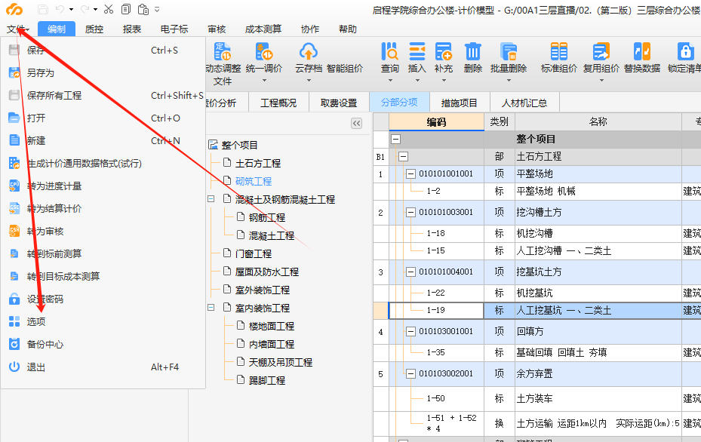Select 转为结算计价 in the file menu

click(103, 209)
